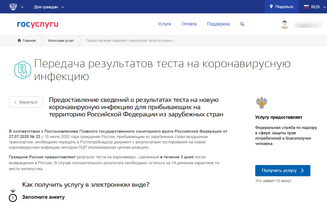Screen dimensions: 327x203
Task: Click the blurred user name field
Action: [x=307, y=25]
